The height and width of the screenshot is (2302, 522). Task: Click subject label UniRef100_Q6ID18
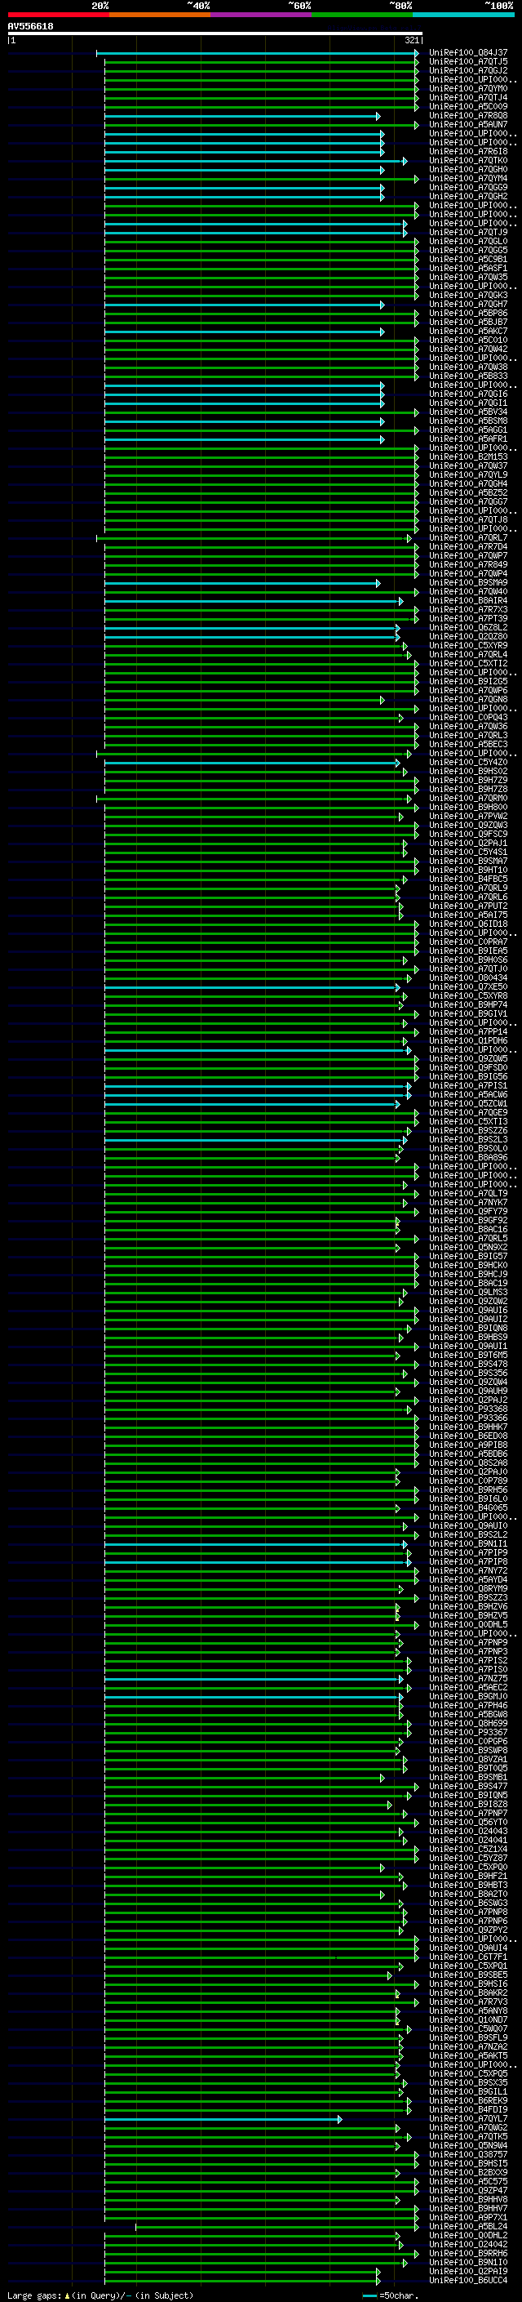(468, 924)
